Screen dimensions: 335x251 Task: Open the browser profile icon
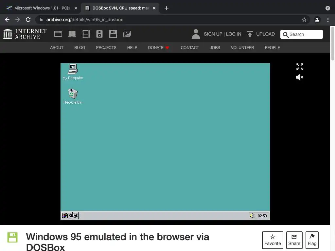coord(317,20)
